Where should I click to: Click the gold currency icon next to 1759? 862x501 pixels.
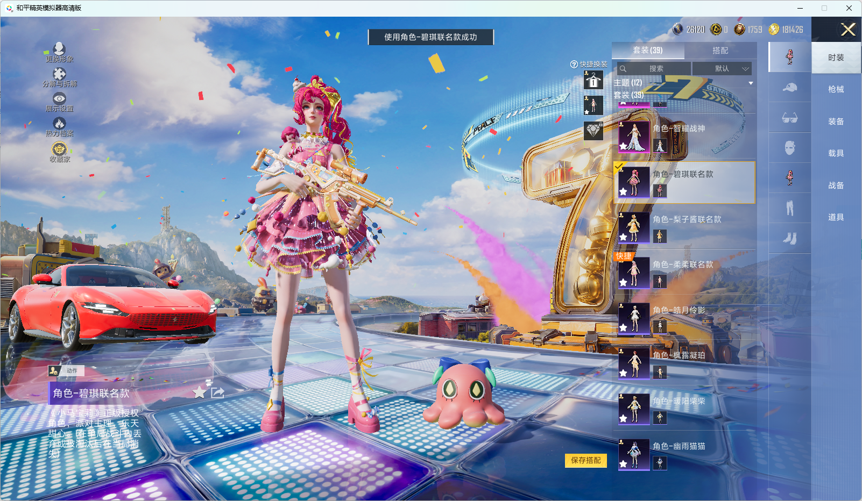click(x=740, y=30)
